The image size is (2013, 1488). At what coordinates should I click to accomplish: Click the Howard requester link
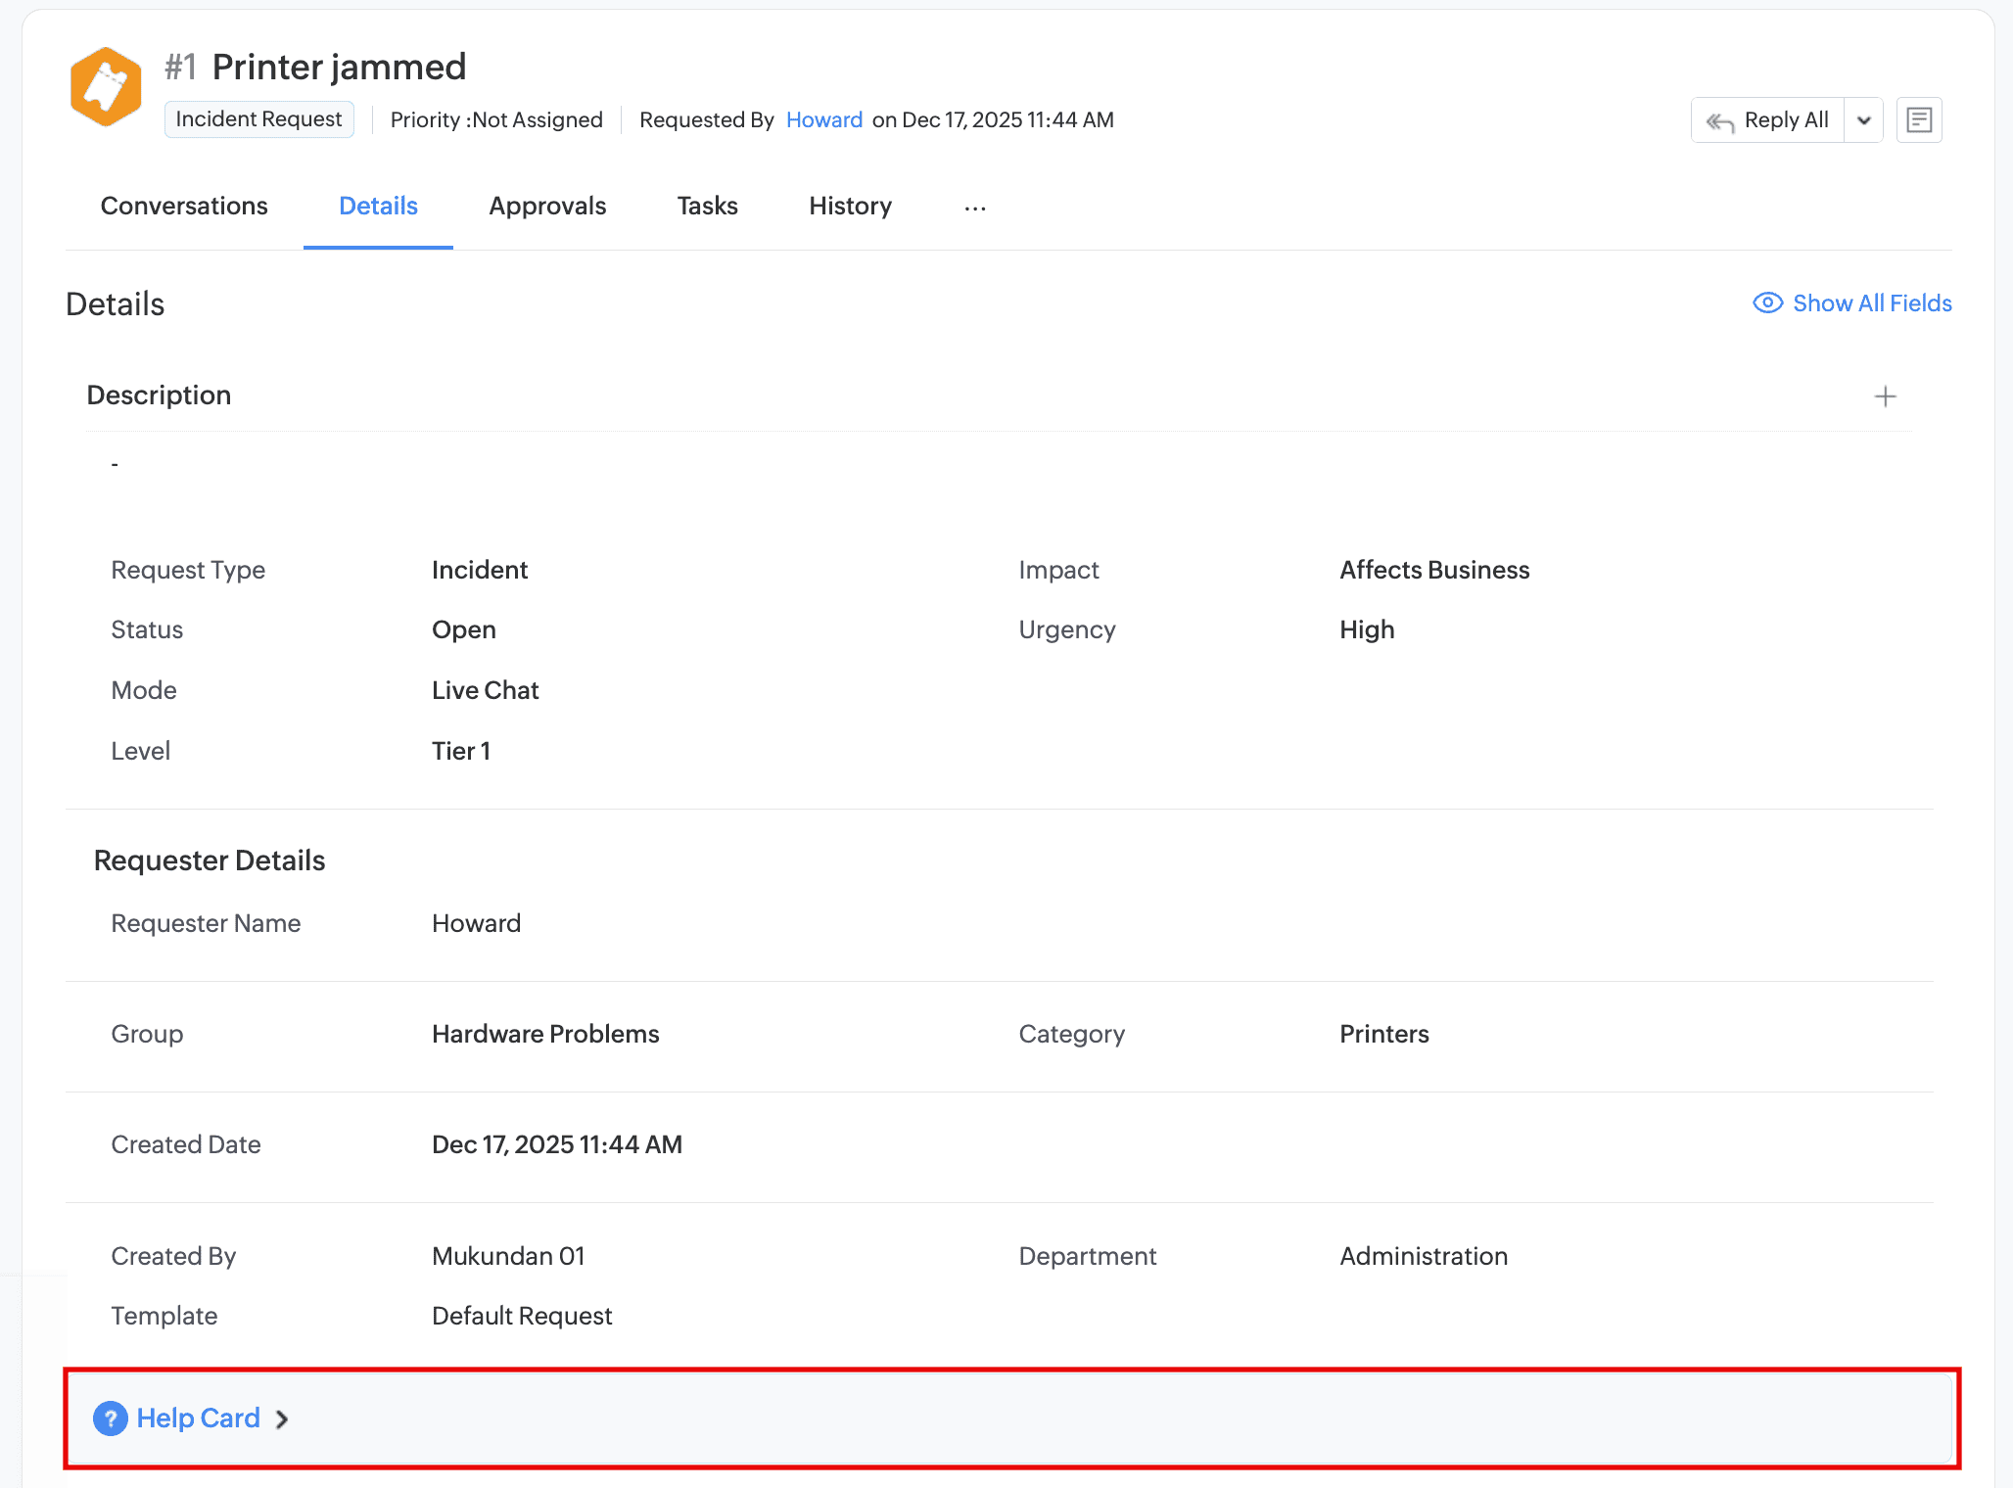[x=823, y=120]
